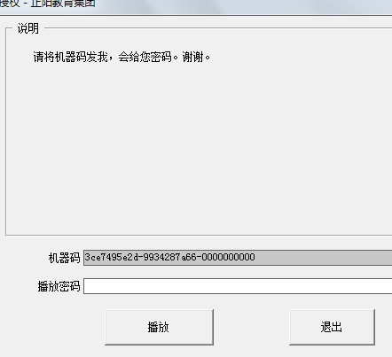Click the empty area inside 说明 box

pos(198,148)
